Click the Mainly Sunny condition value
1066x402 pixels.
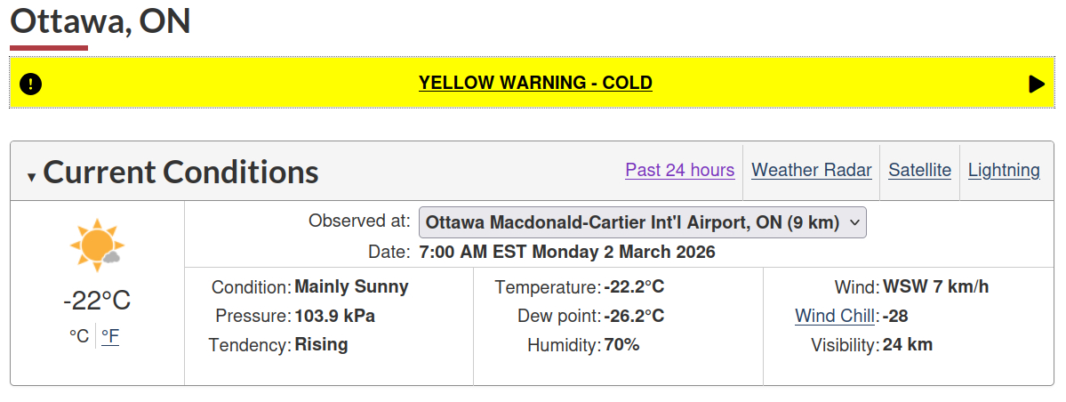(x=351, y=286)
